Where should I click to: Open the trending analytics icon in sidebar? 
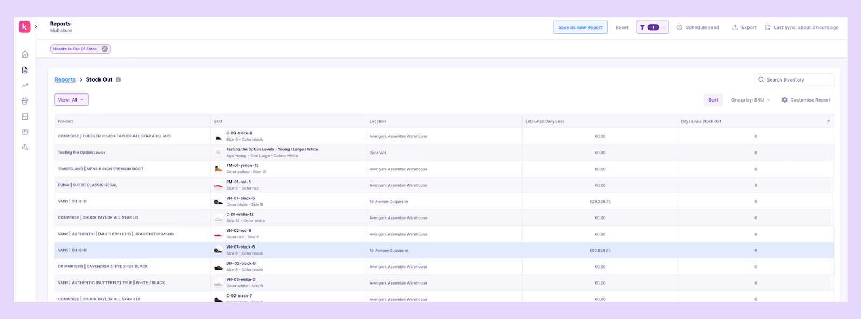coord(25,85)
